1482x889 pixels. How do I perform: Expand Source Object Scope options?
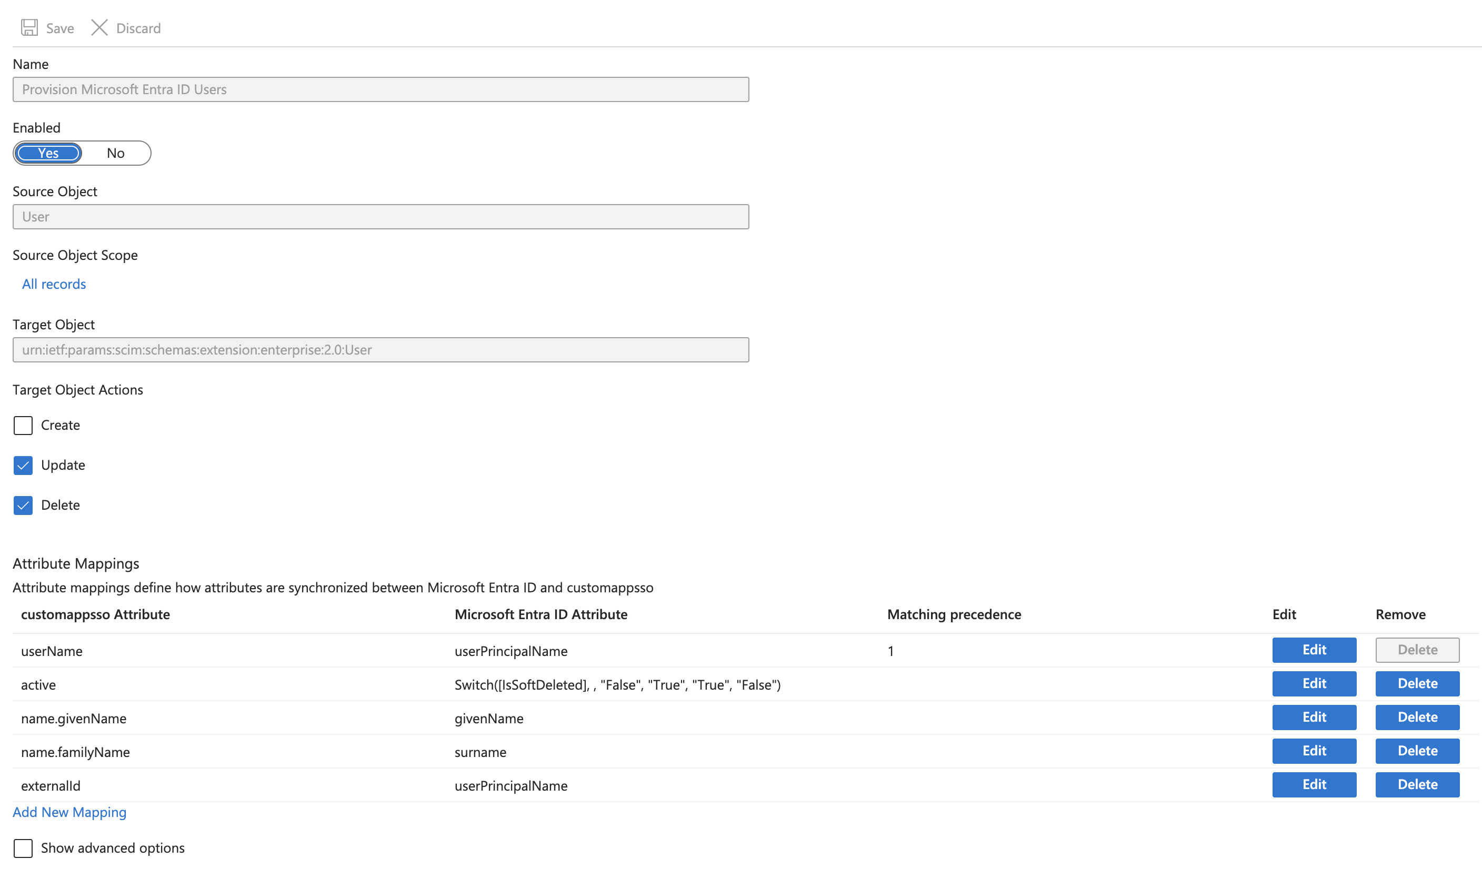(x=53, y=282)
